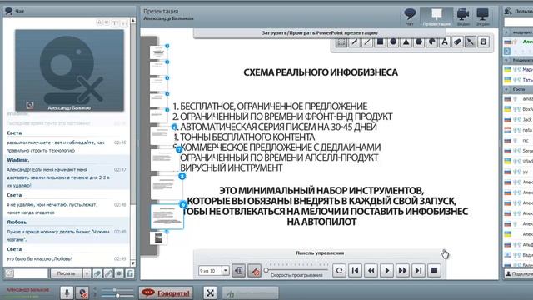Select the pointer tool in drawing toolbar
The height and width of the screenshot is (300, 533).
pyautogui.click(x=471, y=42)
